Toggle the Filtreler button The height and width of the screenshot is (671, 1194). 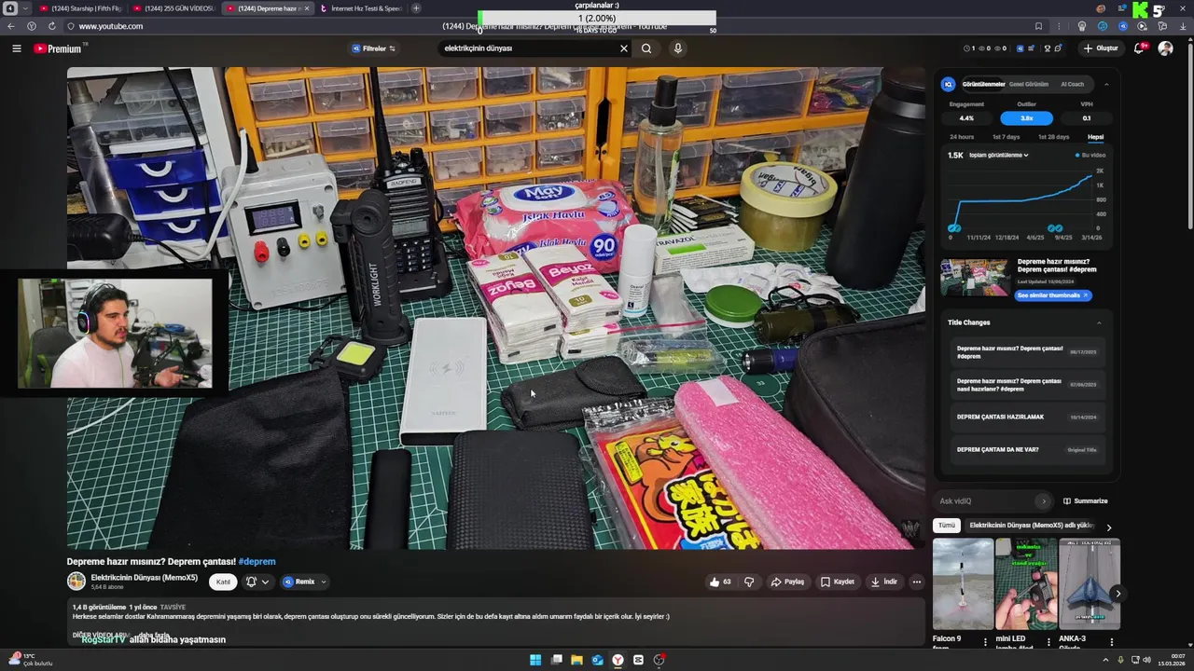click(373, 48)
